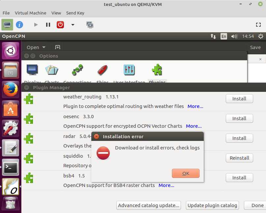This screenshot has height=213, width=266.
Task: Click squiddio puzzle piece icon
Action: (28, 158)
